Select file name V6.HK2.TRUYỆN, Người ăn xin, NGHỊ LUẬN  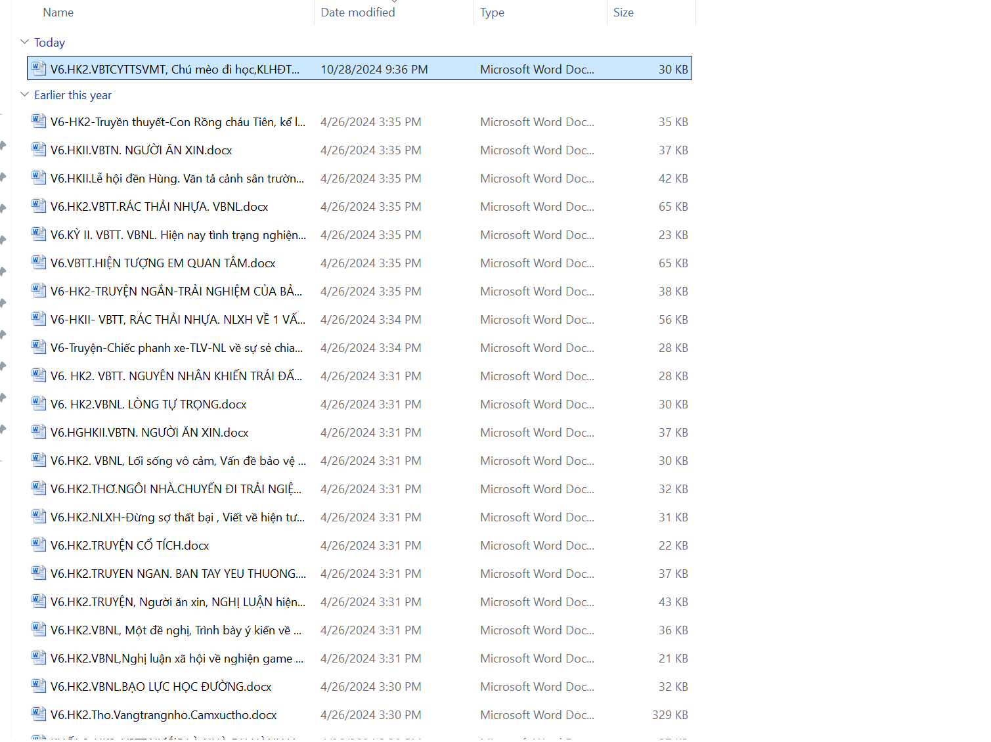178,602
